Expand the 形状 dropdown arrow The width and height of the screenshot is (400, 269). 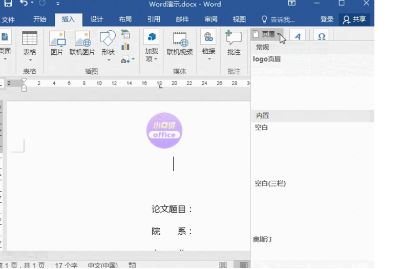(x=109, y=60)
